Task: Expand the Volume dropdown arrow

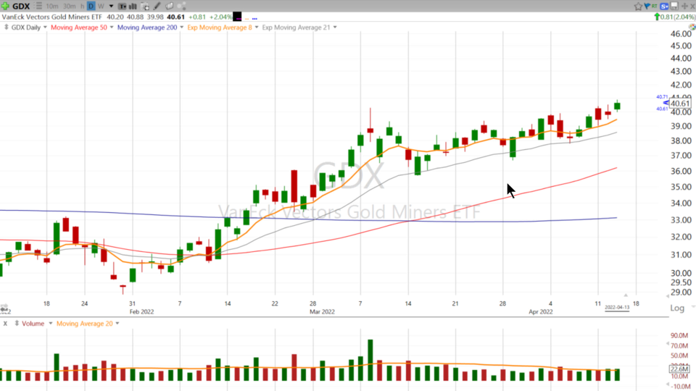Action: click(50, 324)
